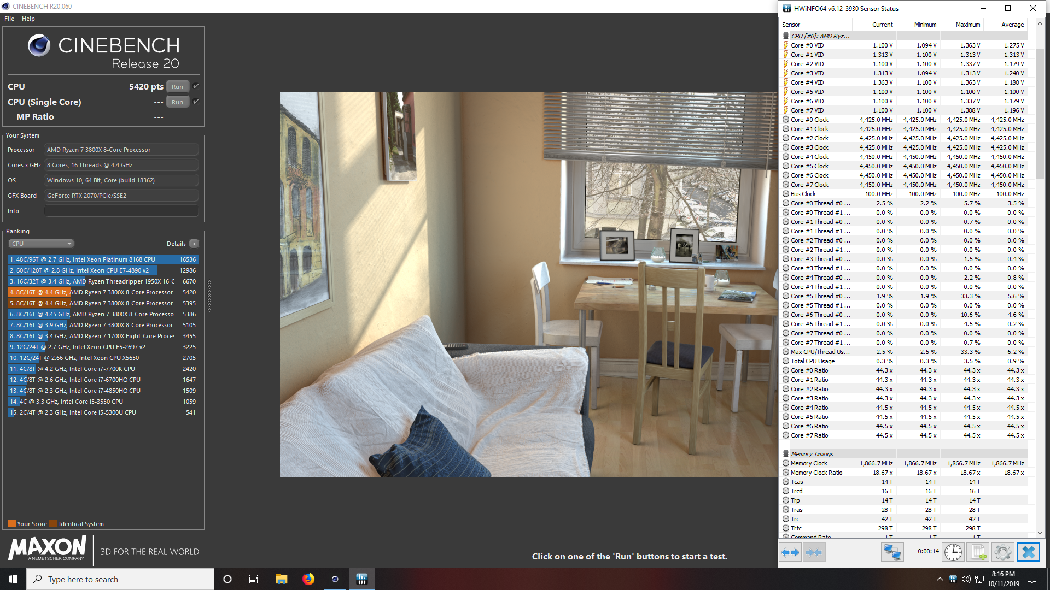
Task: Click the taskbar clock and date
Action: [x=1004, y=579]
